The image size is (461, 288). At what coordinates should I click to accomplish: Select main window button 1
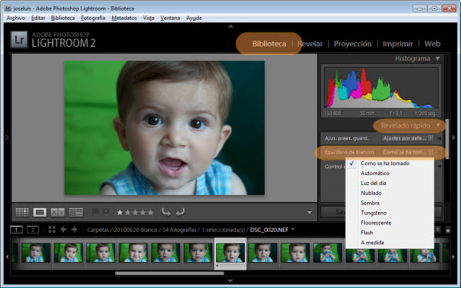[x=16, y=230]
